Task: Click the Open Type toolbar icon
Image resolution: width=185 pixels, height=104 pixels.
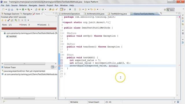Action: 50,10
